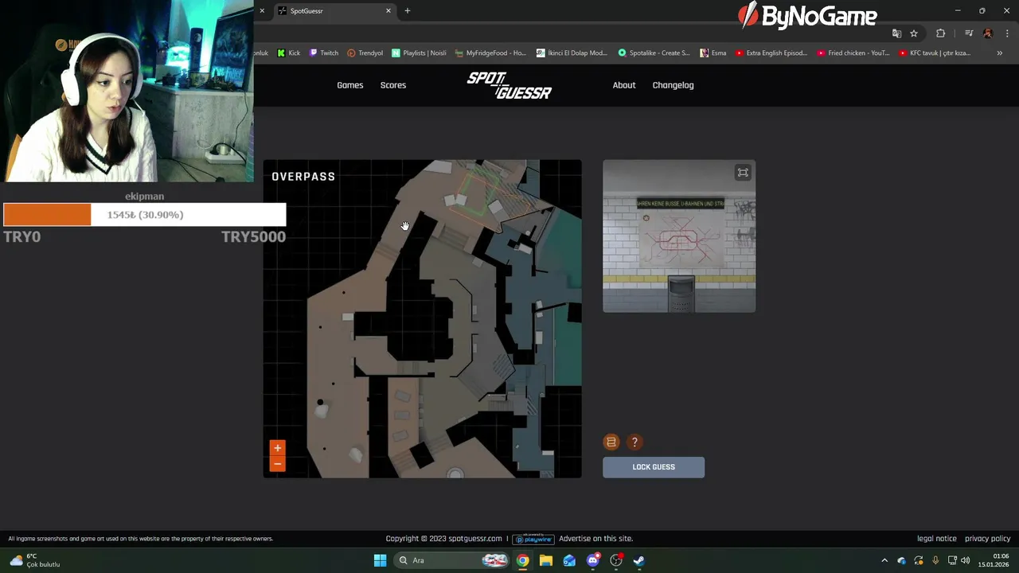Open a new browser tab
The height and width of the screenshot is (573, 1019).
(408, 11)
